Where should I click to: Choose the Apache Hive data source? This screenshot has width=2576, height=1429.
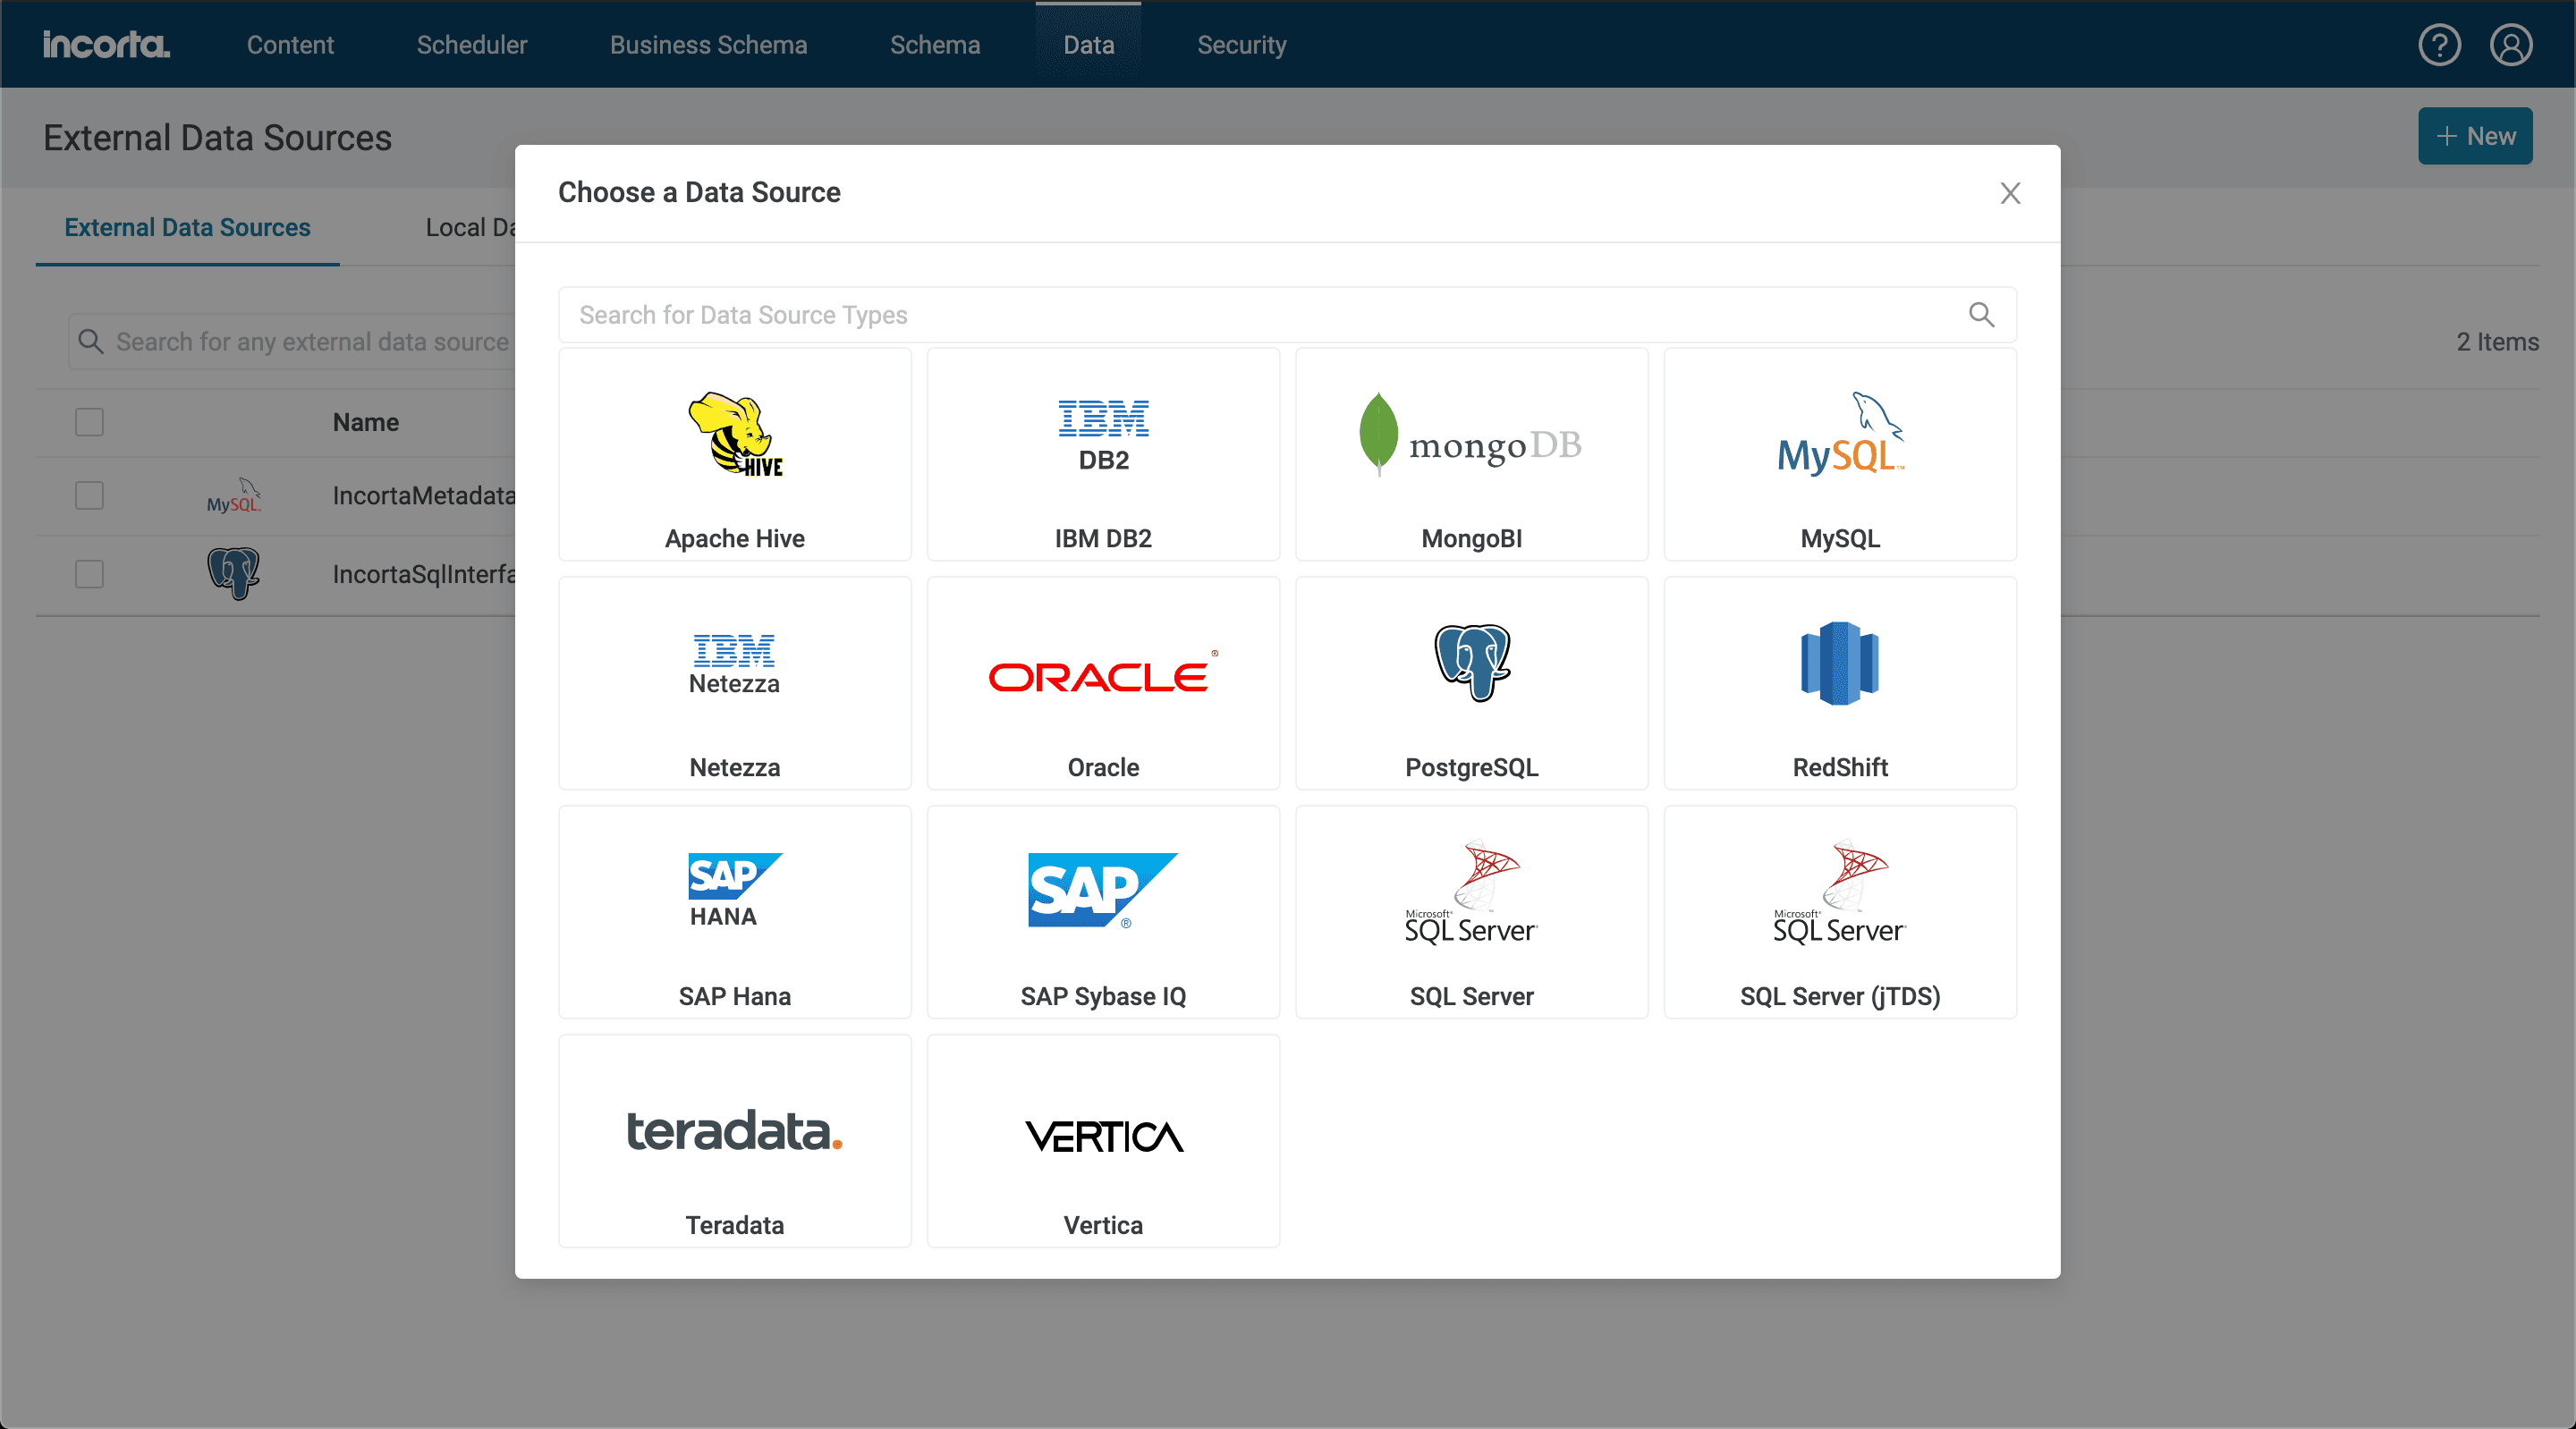tap(734, 455)
